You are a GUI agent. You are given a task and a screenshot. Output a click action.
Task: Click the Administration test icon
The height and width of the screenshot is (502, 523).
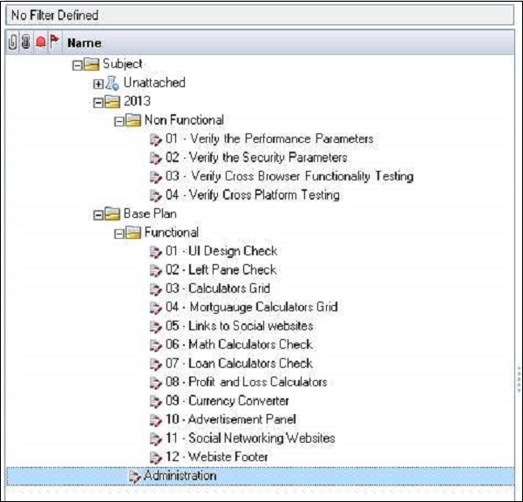point(135,477)
